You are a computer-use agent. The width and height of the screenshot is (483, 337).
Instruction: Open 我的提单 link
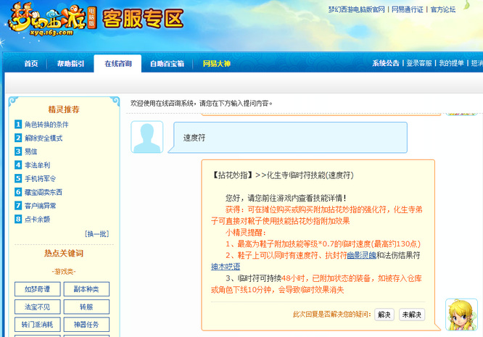coord(451,63)
